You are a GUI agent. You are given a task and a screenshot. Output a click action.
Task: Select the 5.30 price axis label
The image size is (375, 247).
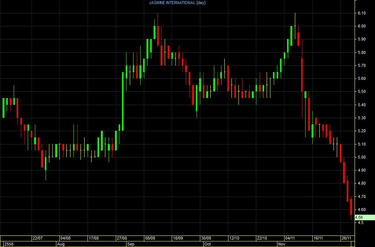(362, 118)
